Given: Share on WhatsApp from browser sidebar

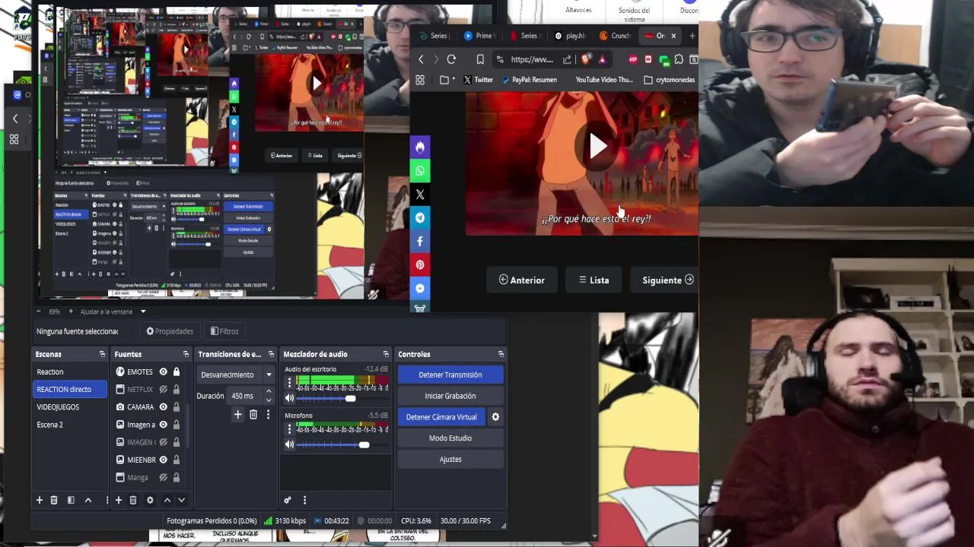Looking at the screenshot, I should click(x=420, y=170).
